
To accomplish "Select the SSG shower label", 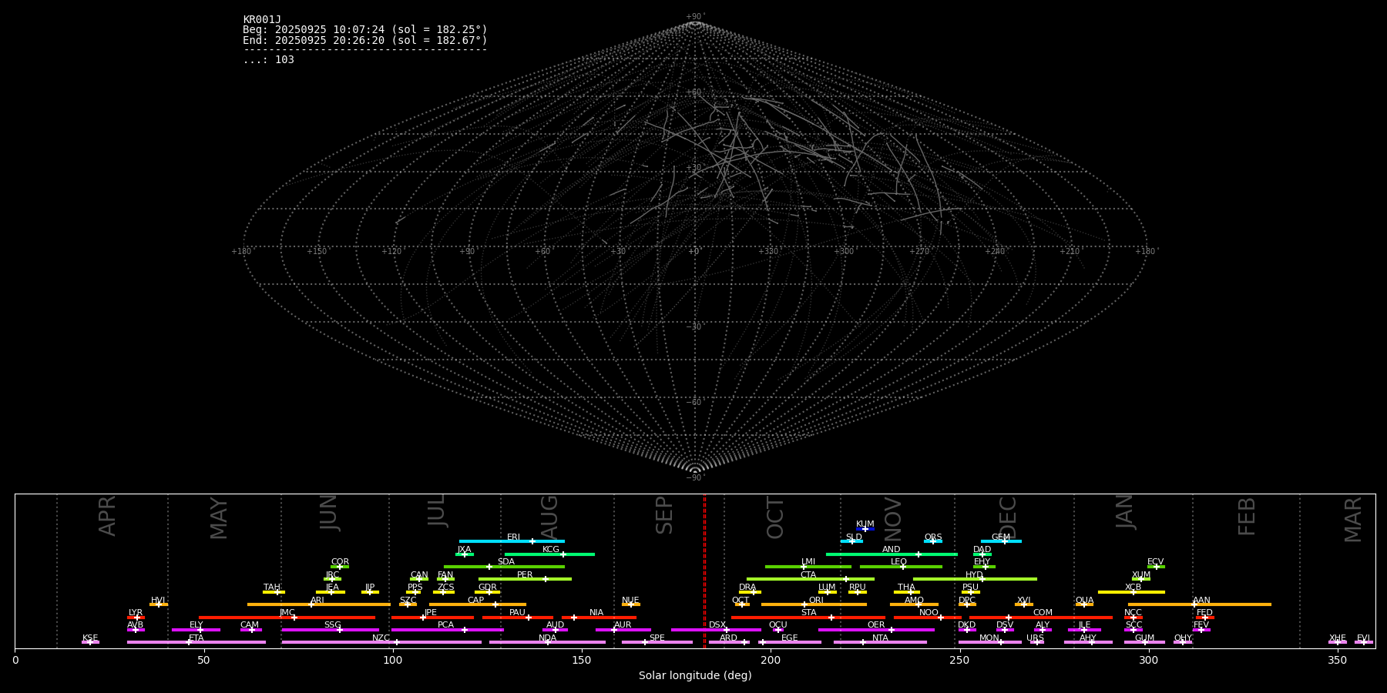I will [332, 625].
